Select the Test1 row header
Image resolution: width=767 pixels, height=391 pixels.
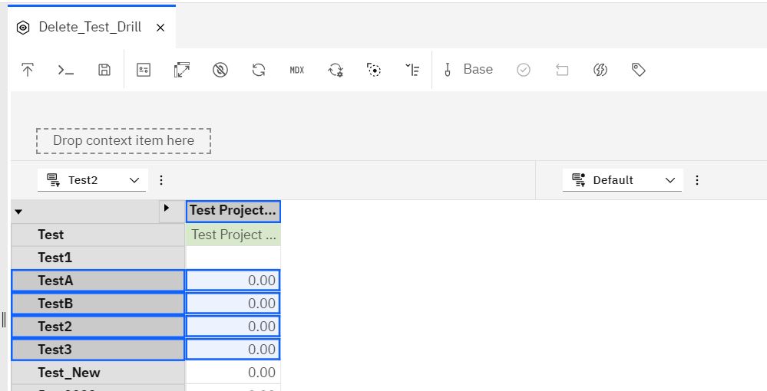coord(98,258)
